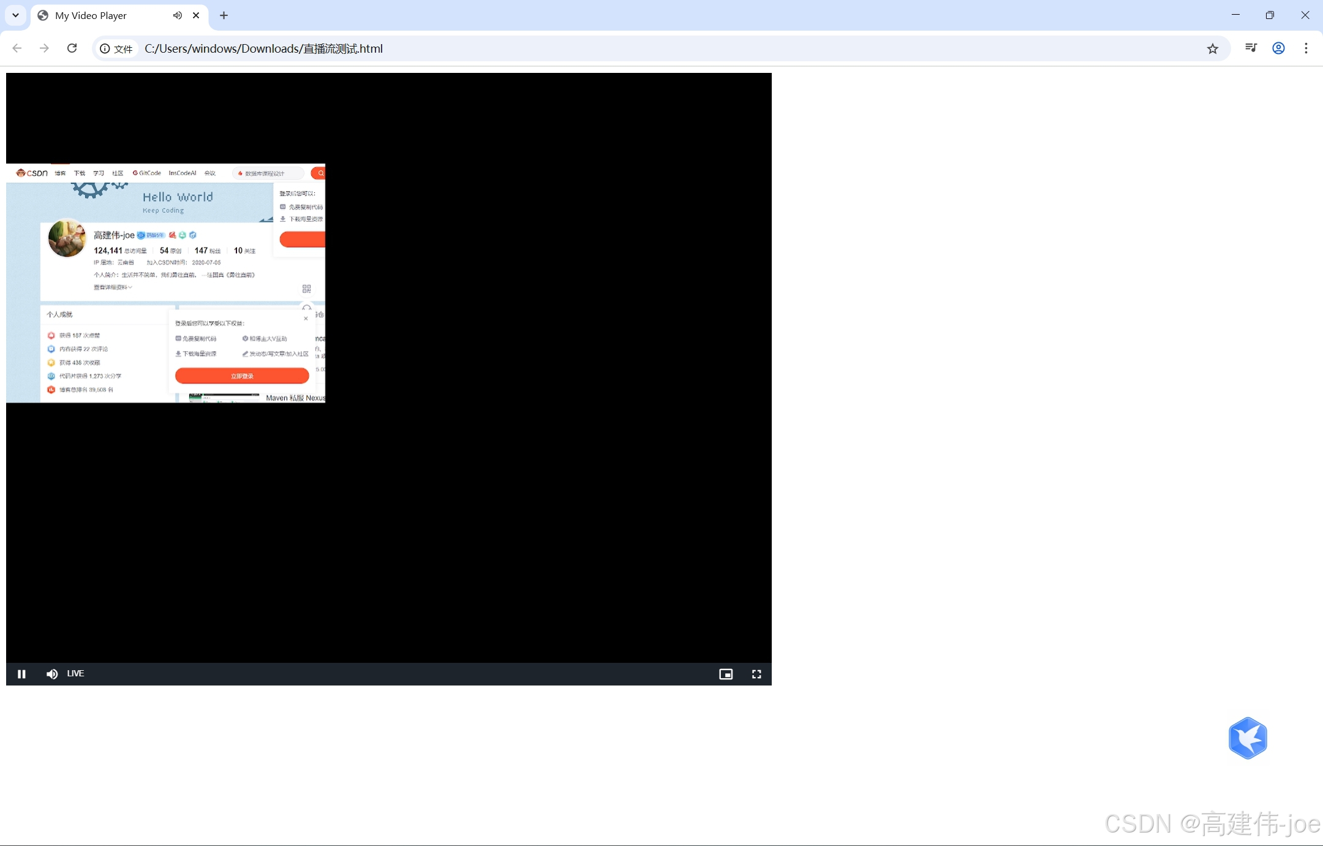Reload the current page
This screenshot has width=1323, height=846.
(x=72, y=48)
